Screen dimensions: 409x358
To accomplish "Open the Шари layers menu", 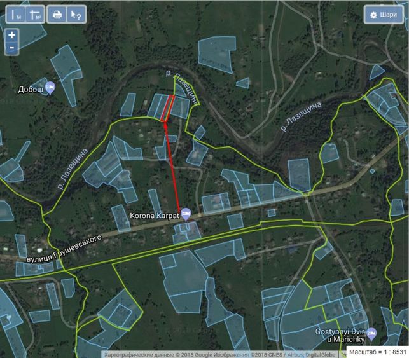I will pyautogui.click(x=384, y=15).
